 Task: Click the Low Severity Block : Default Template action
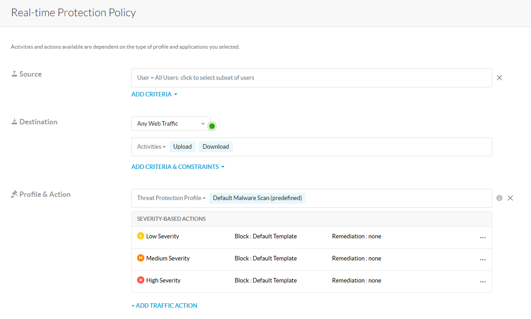coord(266,236)
